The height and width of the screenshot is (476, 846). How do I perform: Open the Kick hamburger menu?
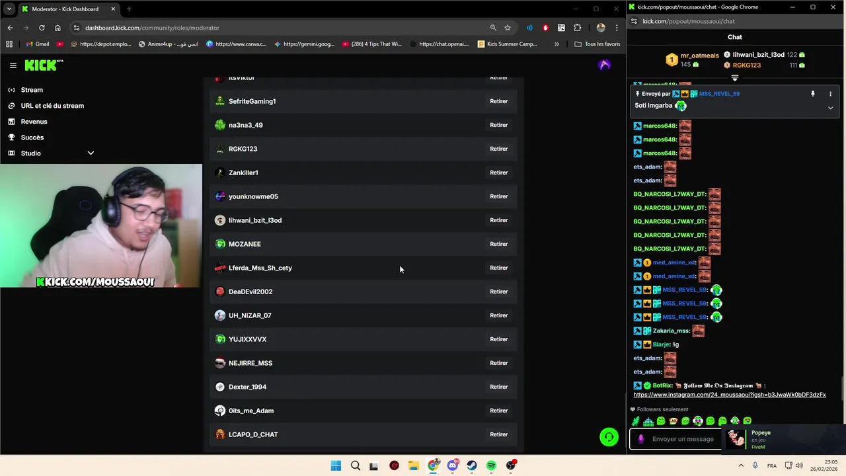[13, 65]
